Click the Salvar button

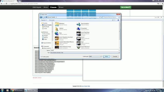coord(107,56)
